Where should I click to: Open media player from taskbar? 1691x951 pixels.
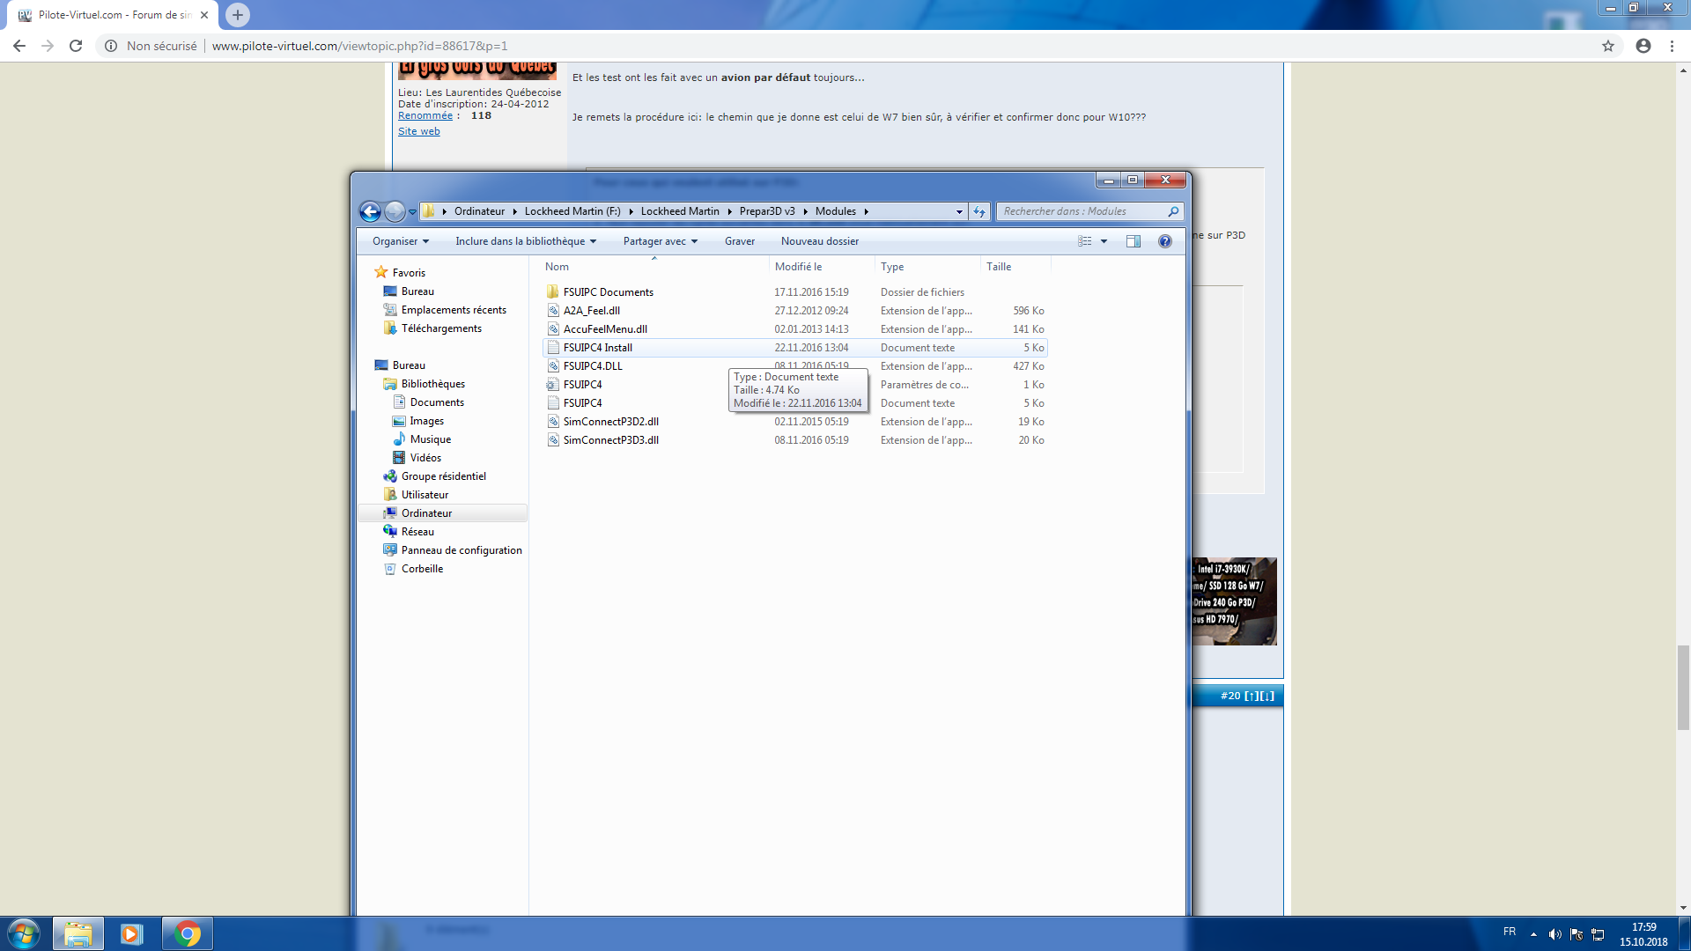click(x=132, y=933)
